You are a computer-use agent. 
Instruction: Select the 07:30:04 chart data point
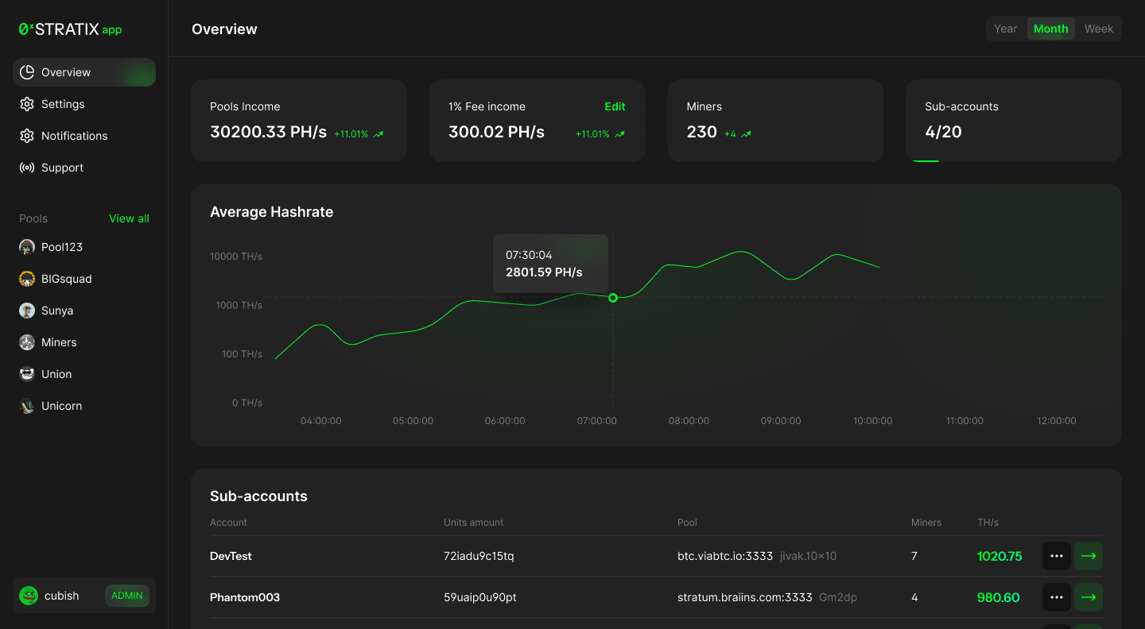tap(612, 298)
